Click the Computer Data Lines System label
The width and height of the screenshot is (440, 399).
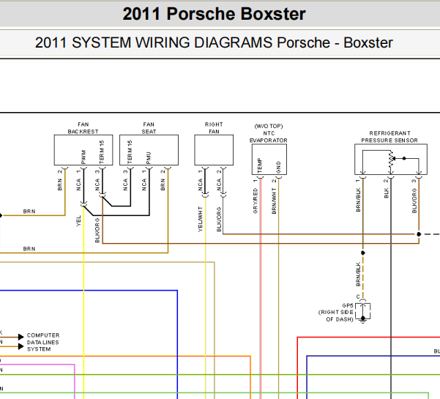coord(43,342)
